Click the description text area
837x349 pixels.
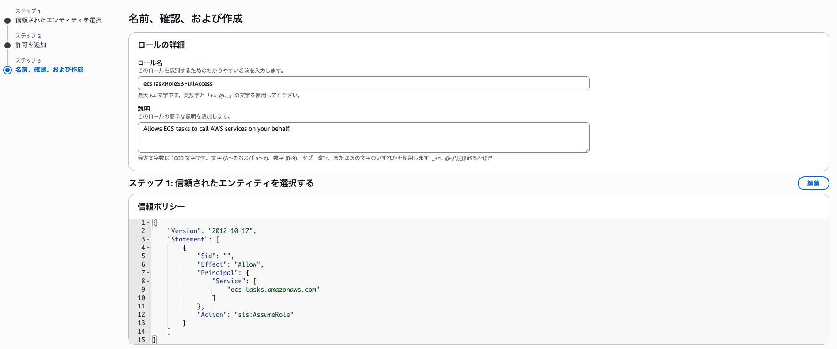[x=363, y=137]
